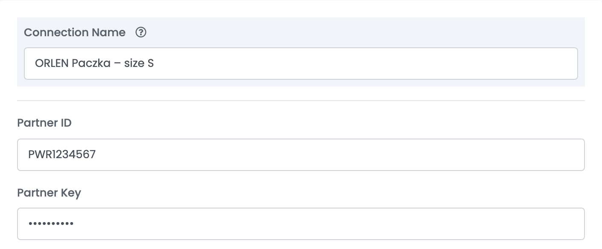The image size is (602, 249).
Task: Click the word Key in the Partner Key label
Action: (x=70, y=193)
